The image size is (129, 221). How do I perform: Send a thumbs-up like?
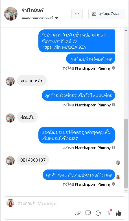(x=119, y=213)
